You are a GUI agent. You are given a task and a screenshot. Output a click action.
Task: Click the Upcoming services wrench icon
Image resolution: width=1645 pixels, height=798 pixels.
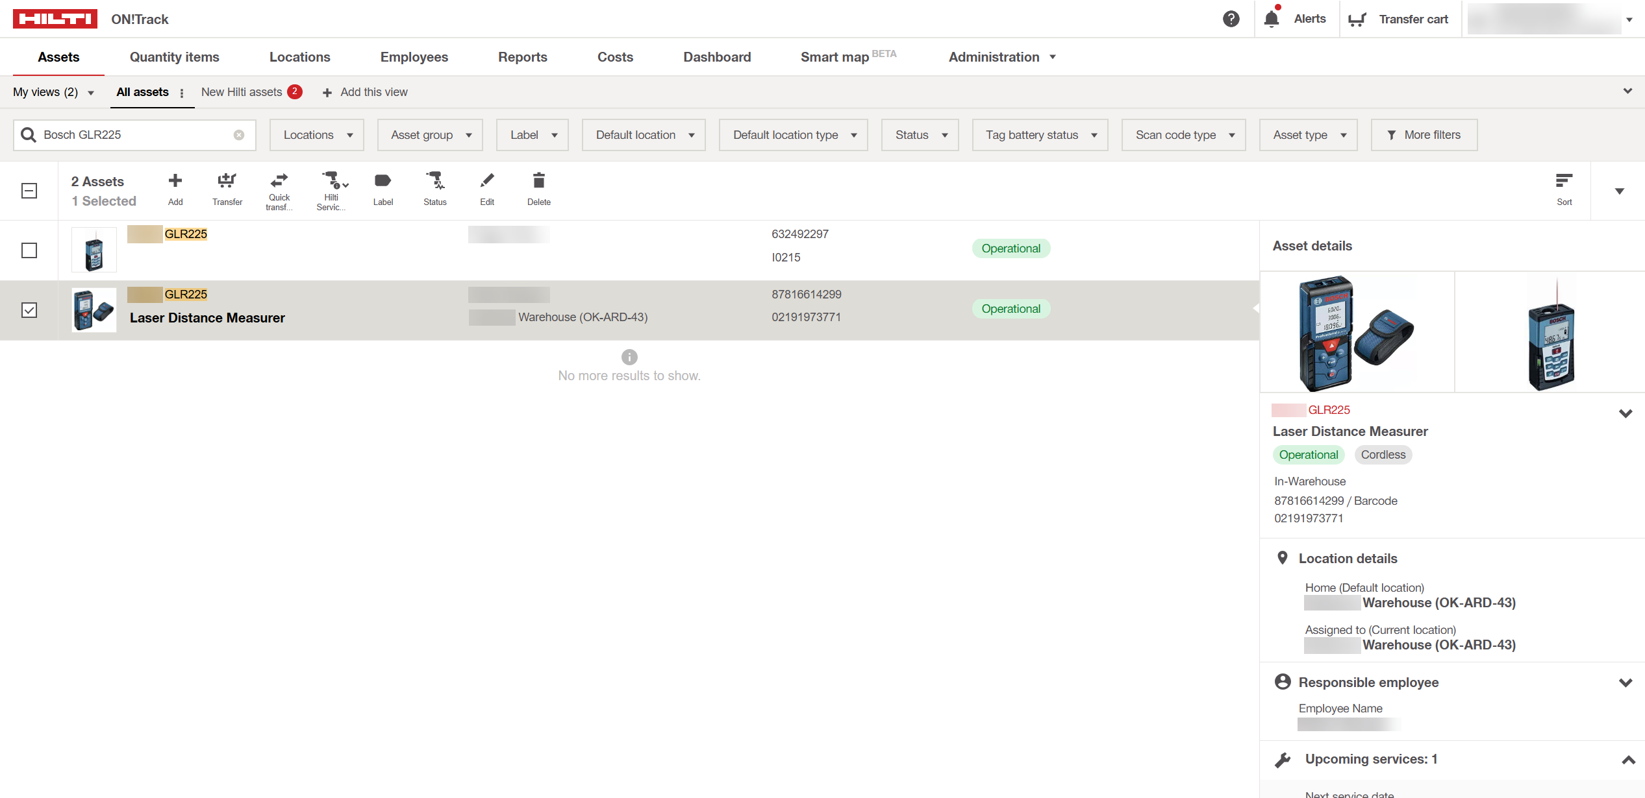[x=1283, y=760]
